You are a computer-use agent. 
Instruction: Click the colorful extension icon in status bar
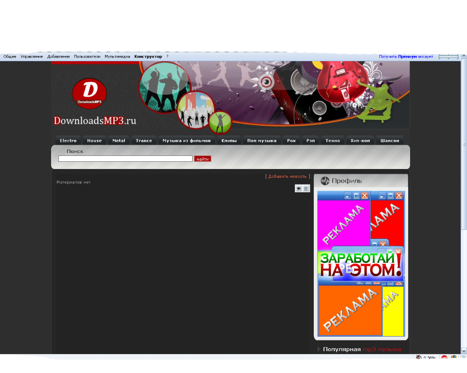pos(453,357)
